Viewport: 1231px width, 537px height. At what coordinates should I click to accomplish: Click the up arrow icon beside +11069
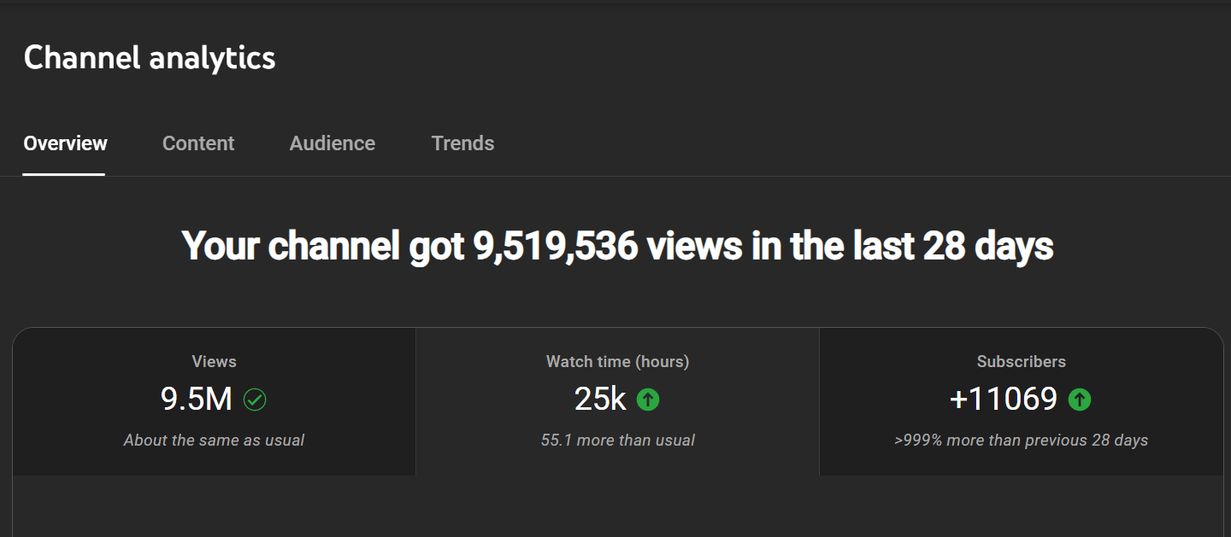tap(1080, 399)
